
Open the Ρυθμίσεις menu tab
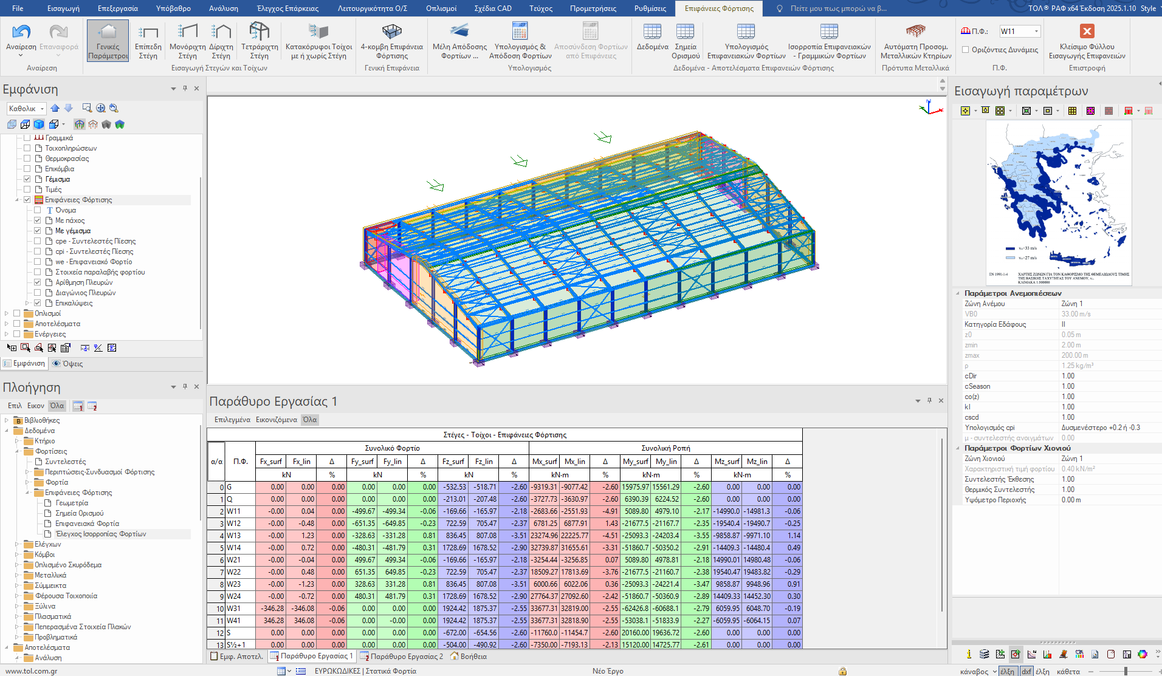650,9
